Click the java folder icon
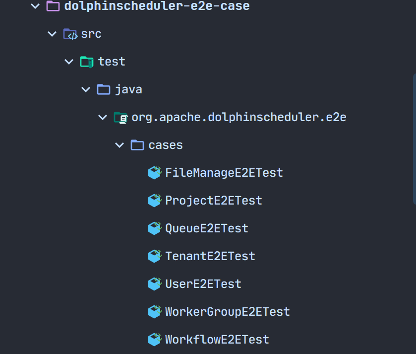Screen dimensions: 416x354 pyautogui.click(x=104, y=89)
